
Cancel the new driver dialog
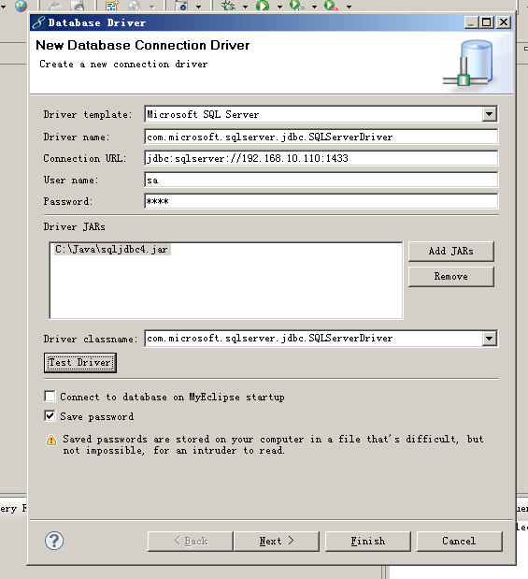pos(460,542)
